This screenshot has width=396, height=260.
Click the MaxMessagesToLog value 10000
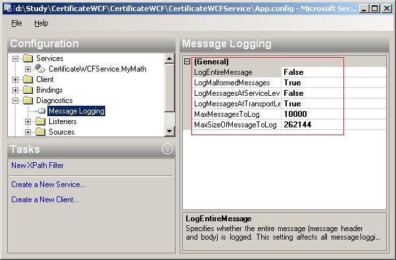(x=295, y=114)
